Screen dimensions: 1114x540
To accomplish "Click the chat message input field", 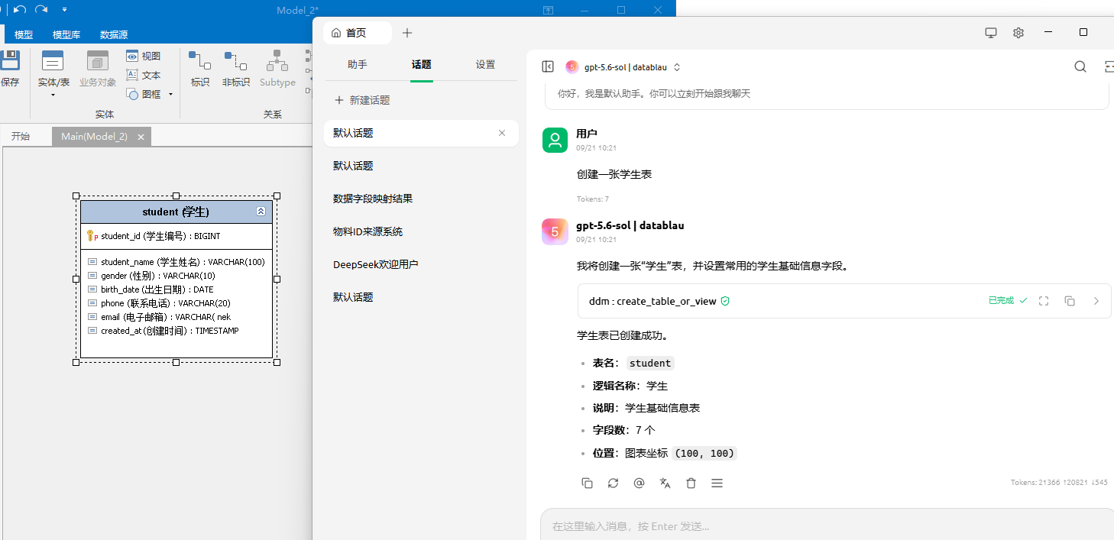I will (827, 525).
